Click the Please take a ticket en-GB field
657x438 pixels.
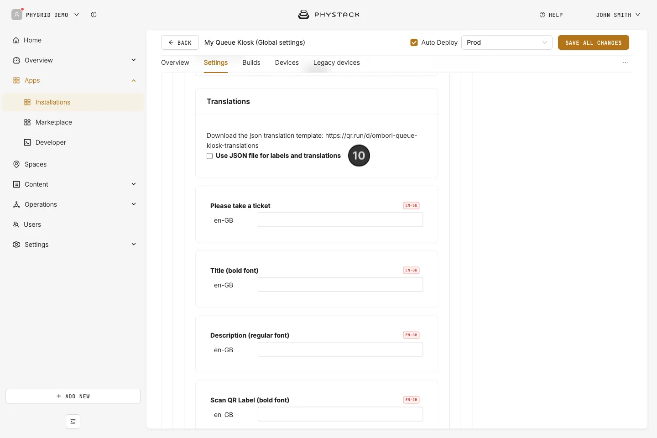click(340, 220)
